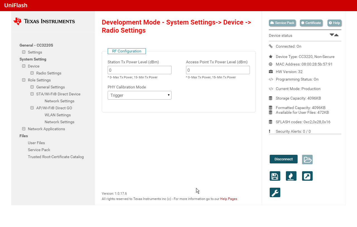This screenshot has width=357, height=227.
Task: Click the Available for User Files: 472KB text
Action: tap(302, 112)
